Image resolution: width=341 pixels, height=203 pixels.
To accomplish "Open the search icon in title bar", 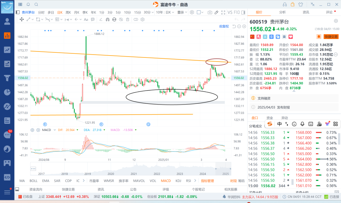I will click(36, 4).
